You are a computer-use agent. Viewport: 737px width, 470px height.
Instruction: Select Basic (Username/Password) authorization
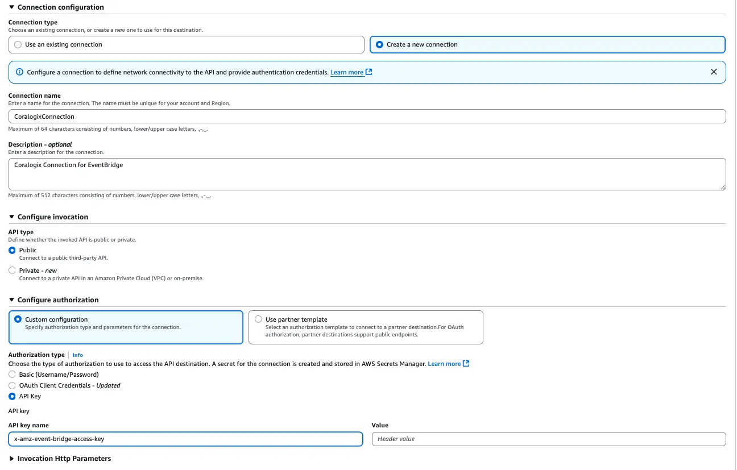(12, 375)
